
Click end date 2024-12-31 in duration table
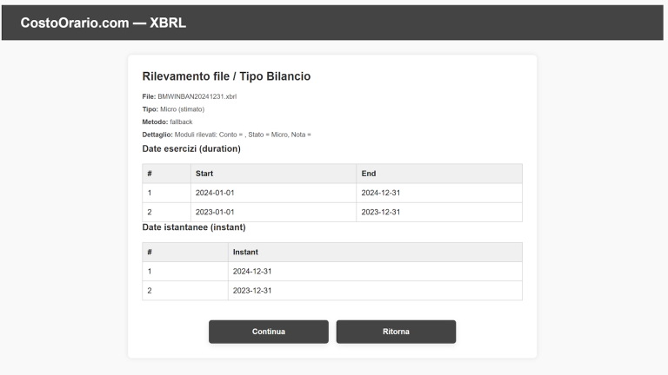(380, 193)
